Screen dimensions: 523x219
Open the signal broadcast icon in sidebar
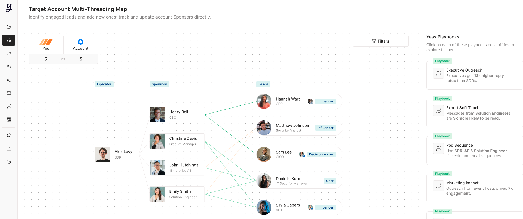point(9,53)
